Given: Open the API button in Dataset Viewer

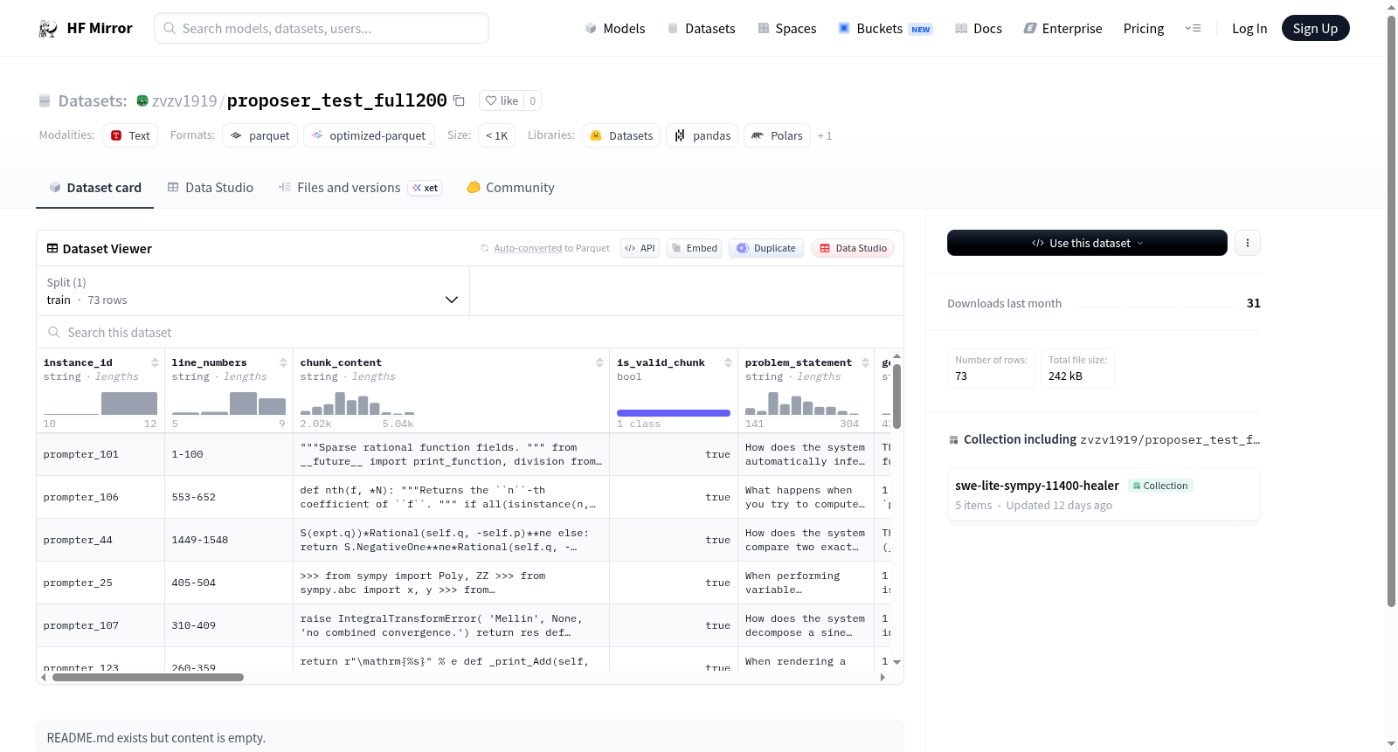Looking at the screenshot, I should tap(640, 248).
